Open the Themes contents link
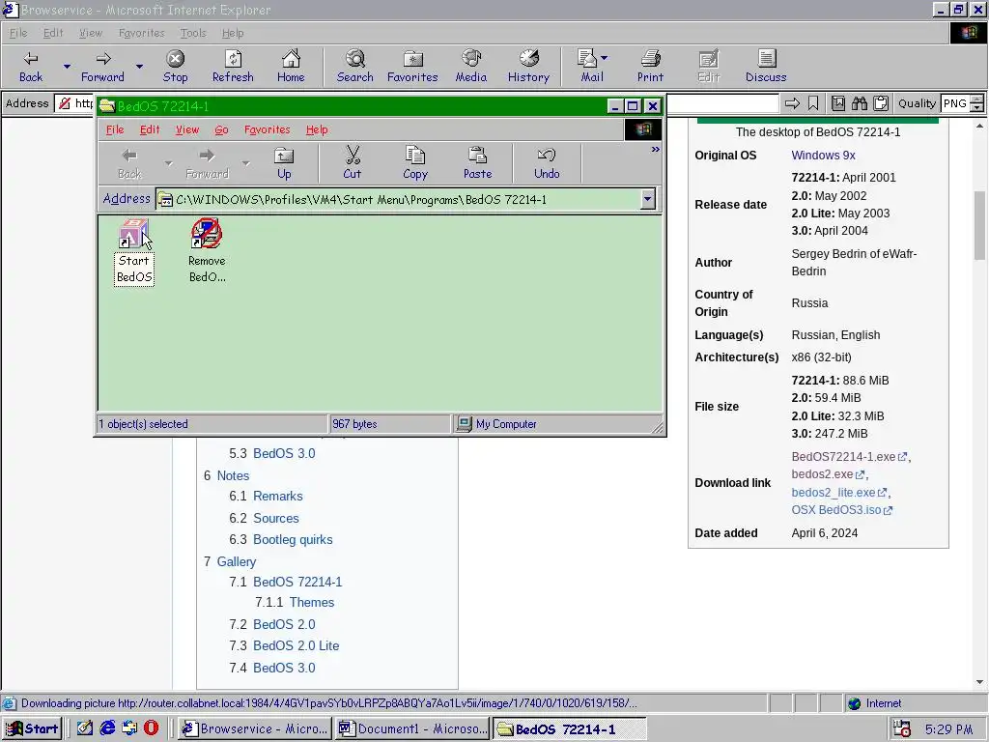This screenshot has width=989, height=742. (312, 602)
